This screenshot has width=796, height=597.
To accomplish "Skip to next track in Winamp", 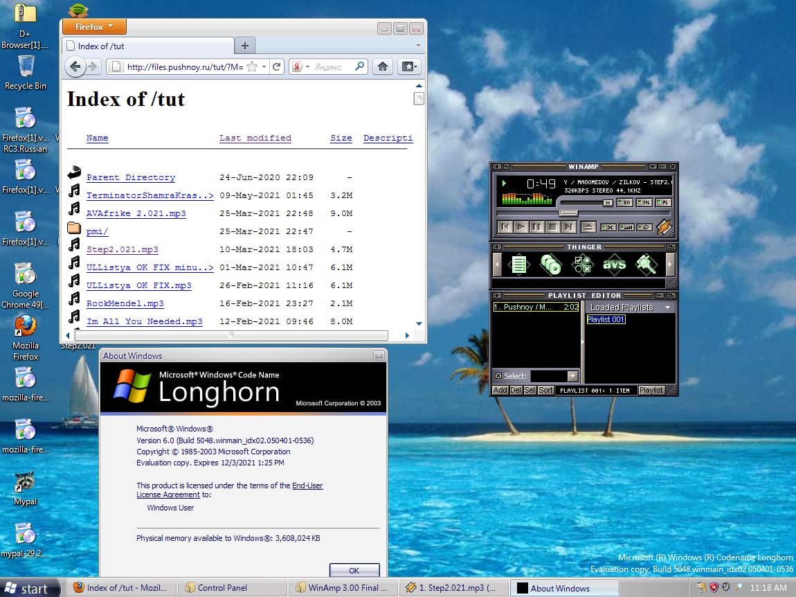I will tap(568, 227).
